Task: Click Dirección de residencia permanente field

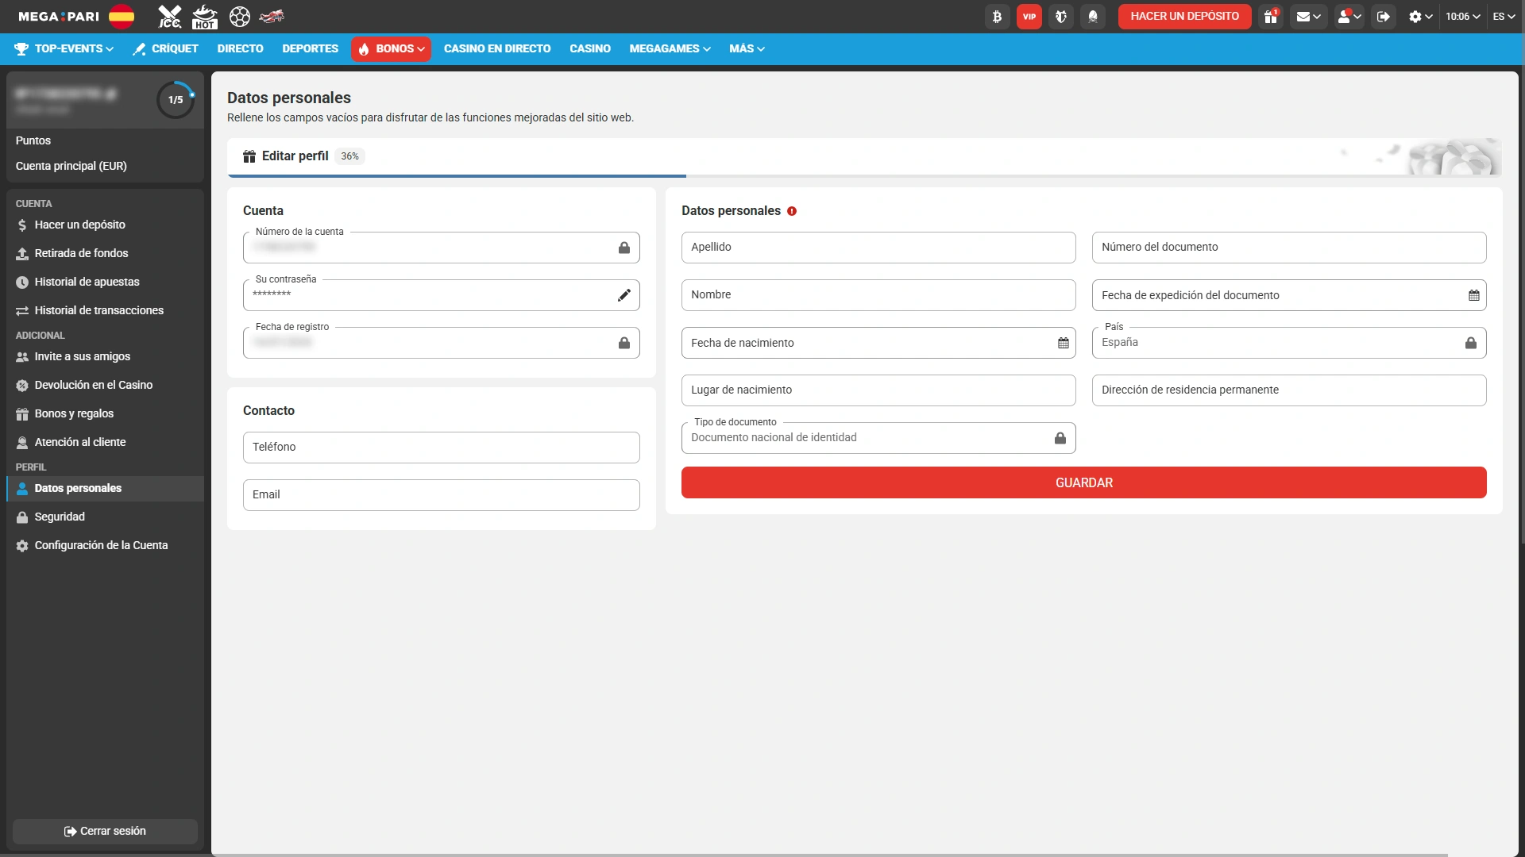Action: click(1289, 390)
